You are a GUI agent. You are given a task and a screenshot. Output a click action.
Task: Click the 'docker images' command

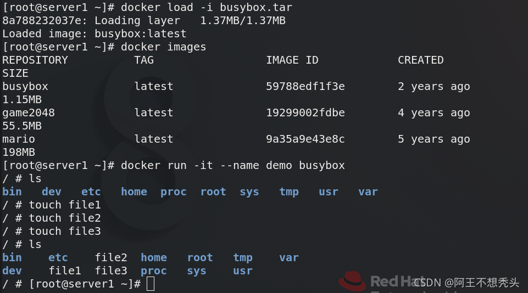click(163, 47)
